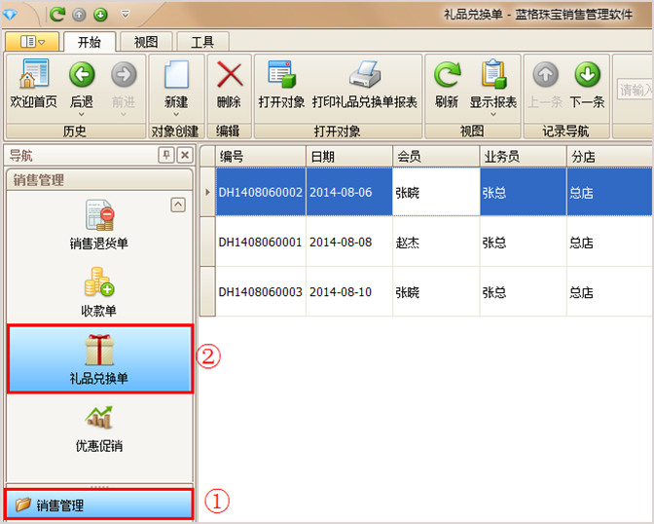Go to next record 下一条

tap(587, 74)
